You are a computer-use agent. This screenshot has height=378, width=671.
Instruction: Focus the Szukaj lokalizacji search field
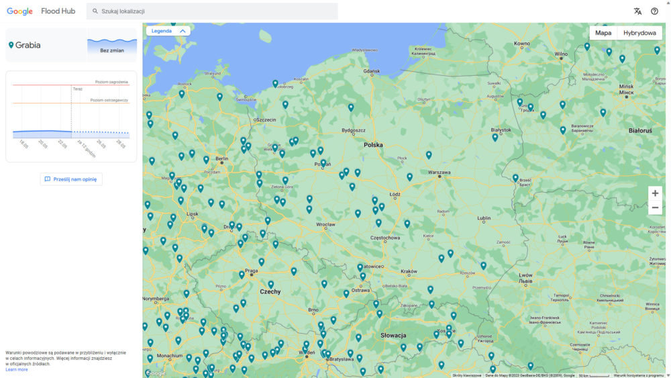point(212,11)
